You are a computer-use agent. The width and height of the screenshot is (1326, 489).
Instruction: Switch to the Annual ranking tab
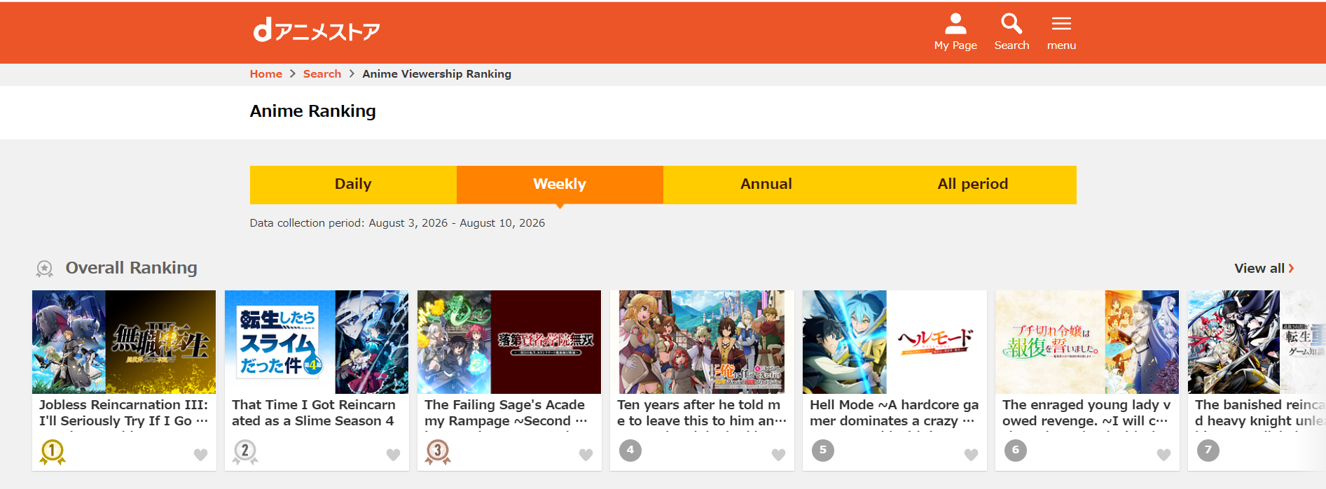pos(766,185)
